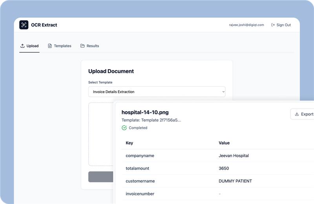Open the Results tab

coord(90,46)
